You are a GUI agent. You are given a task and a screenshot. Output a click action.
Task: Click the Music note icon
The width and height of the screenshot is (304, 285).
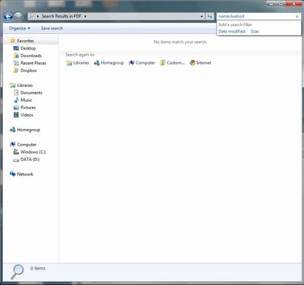tap(16, 100)
